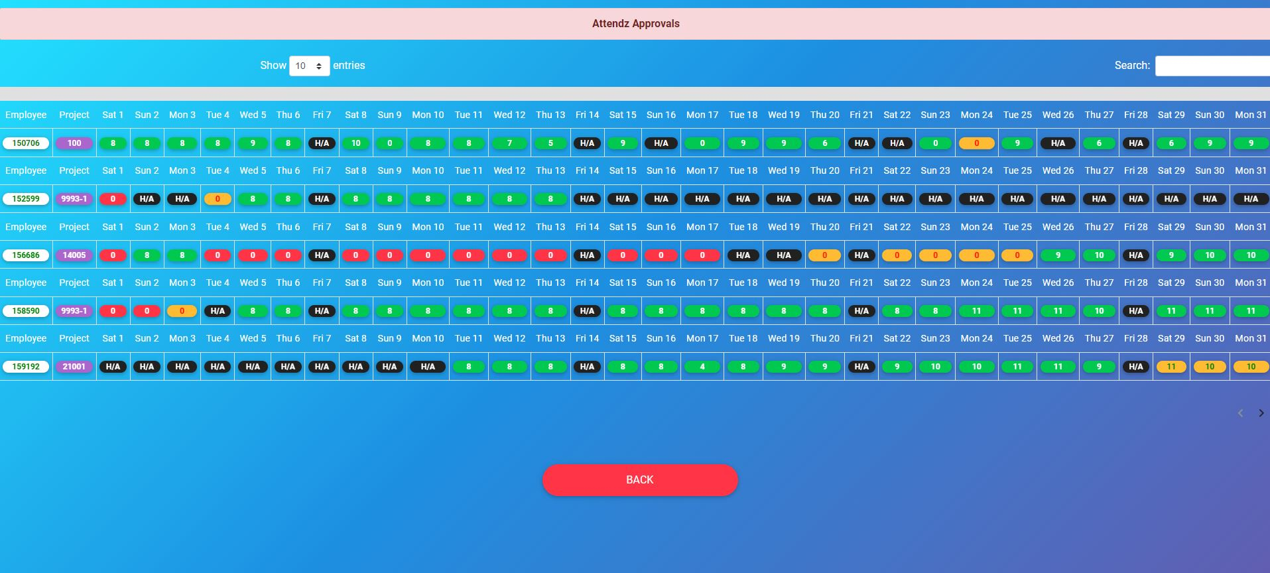Choose employee ID 159192

(x=26, y=367)
